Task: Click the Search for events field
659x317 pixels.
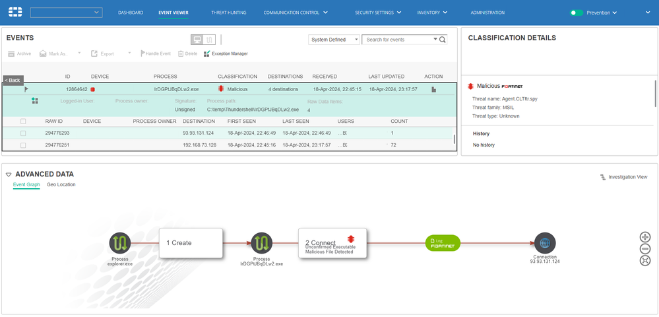Action: click(398, 40)
